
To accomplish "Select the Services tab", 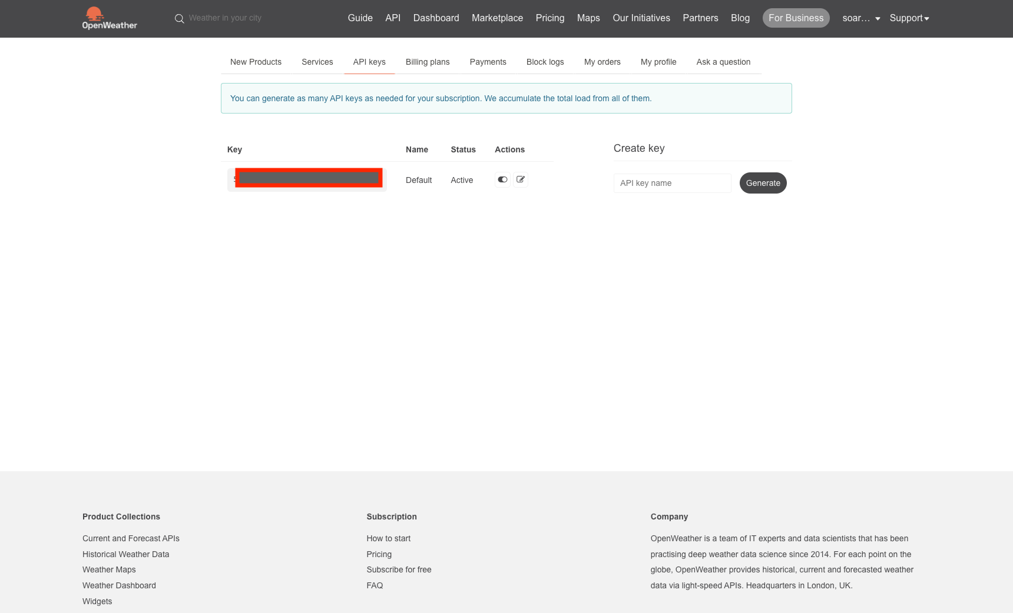I will 317,62.
